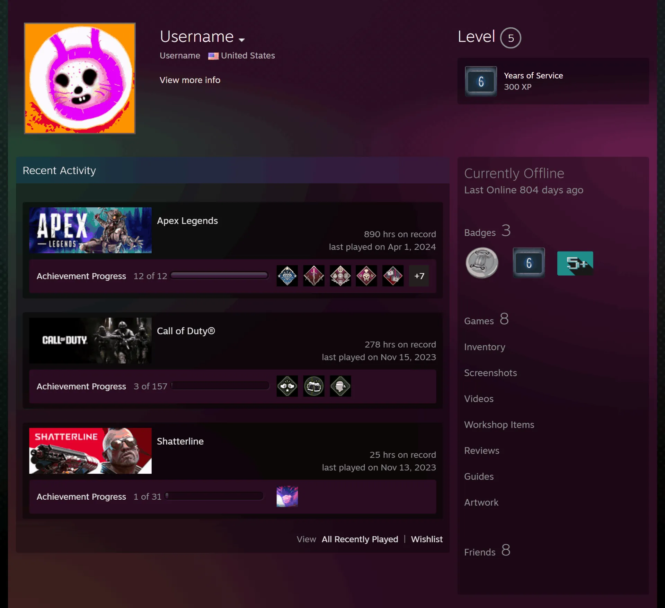Open Inventory from sidebar
Image resolution: width=665 pixels, height=608 pixels.
click(x=485, y=347)
